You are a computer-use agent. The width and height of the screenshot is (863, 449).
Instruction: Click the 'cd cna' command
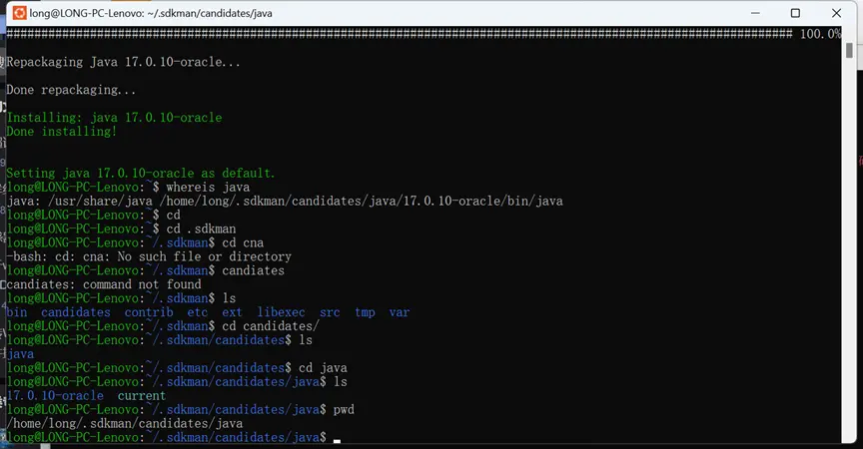(x=243, y=242)
